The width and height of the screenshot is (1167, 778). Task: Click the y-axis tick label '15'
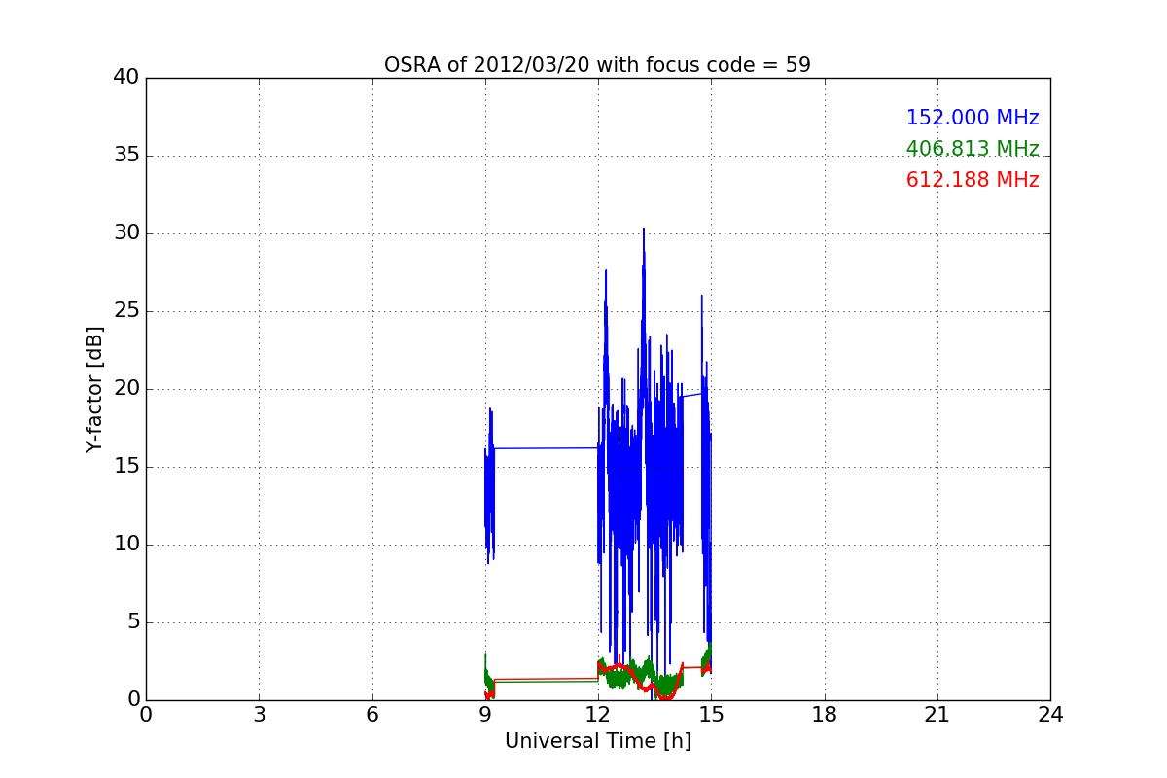click(126, 467)
